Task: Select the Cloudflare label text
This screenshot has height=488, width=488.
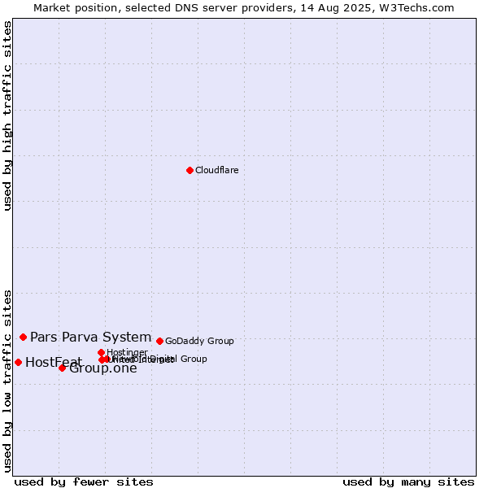Action: click(x=217, y=170)
